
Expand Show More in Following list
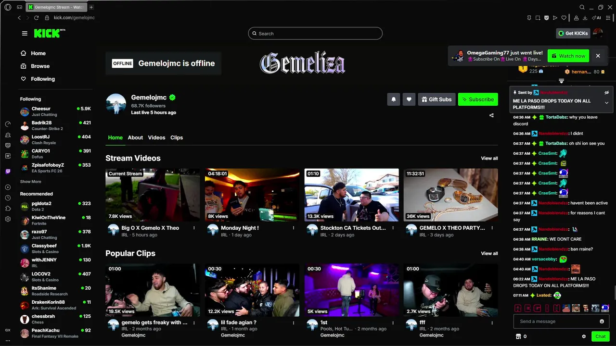[30, 182]
